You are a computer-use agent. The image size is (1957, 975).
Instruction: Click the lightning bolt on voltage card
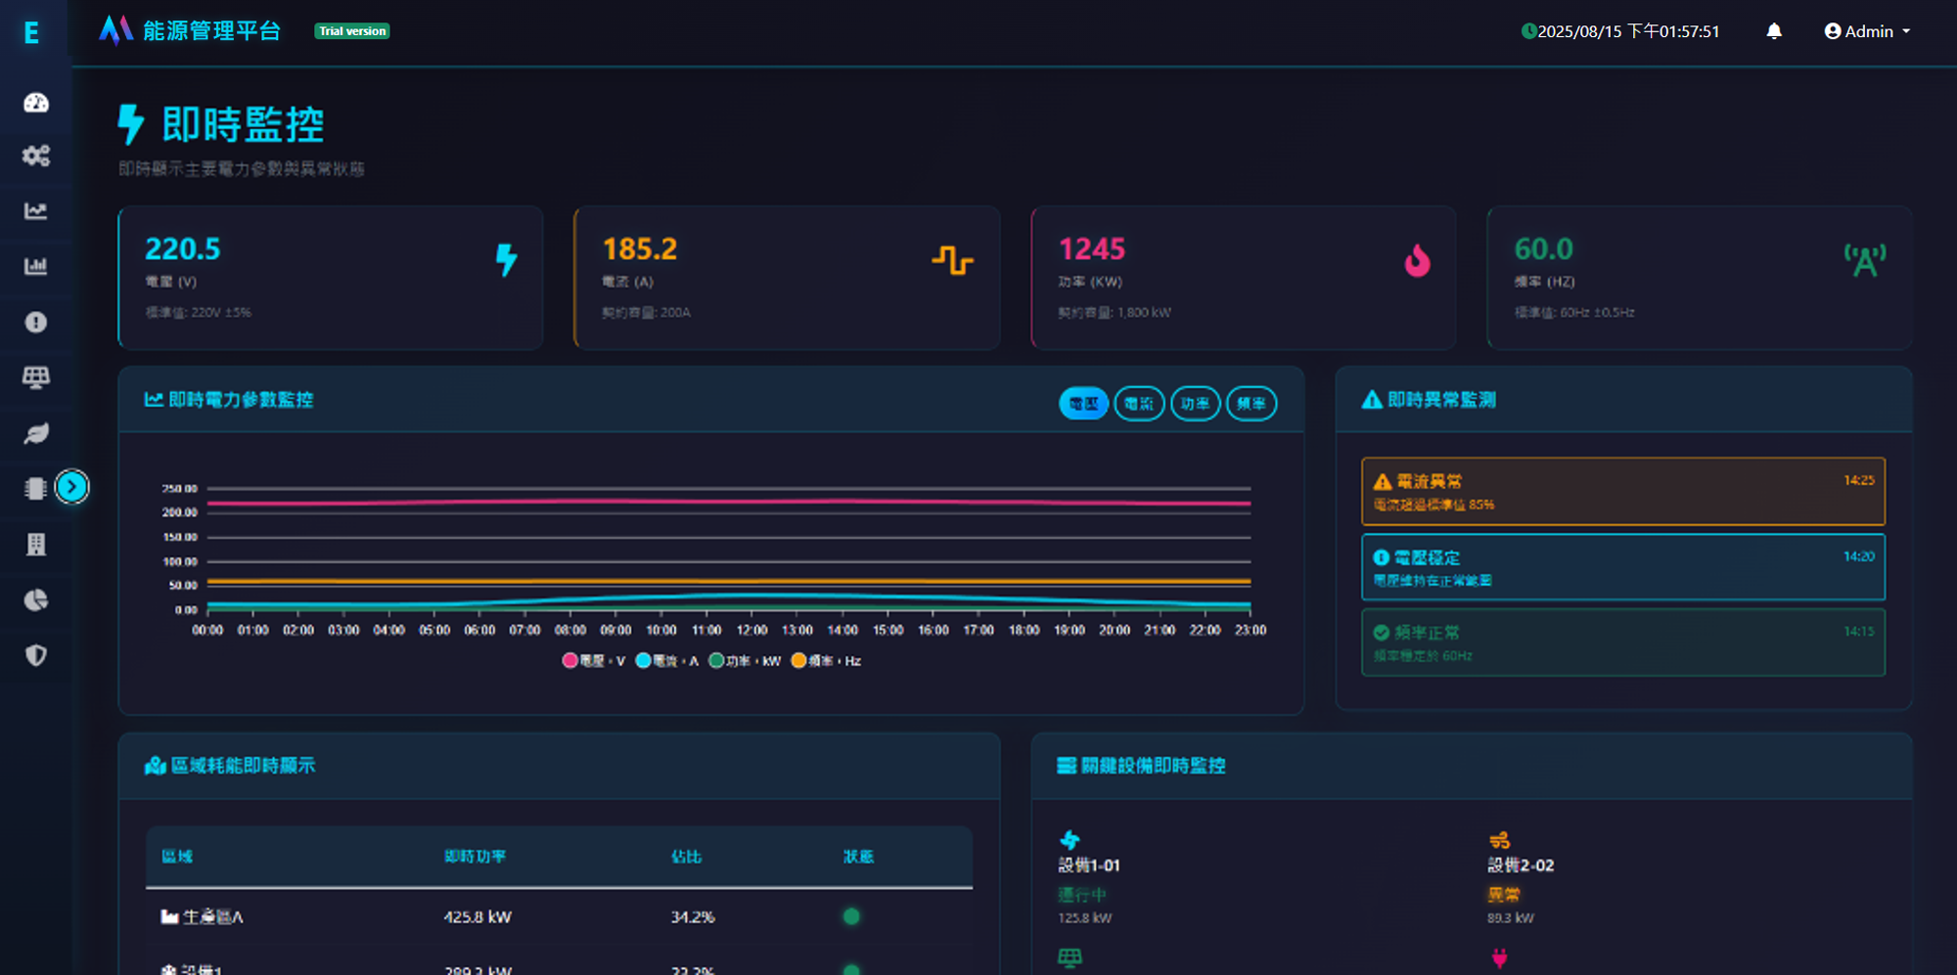tap(506, 259)
